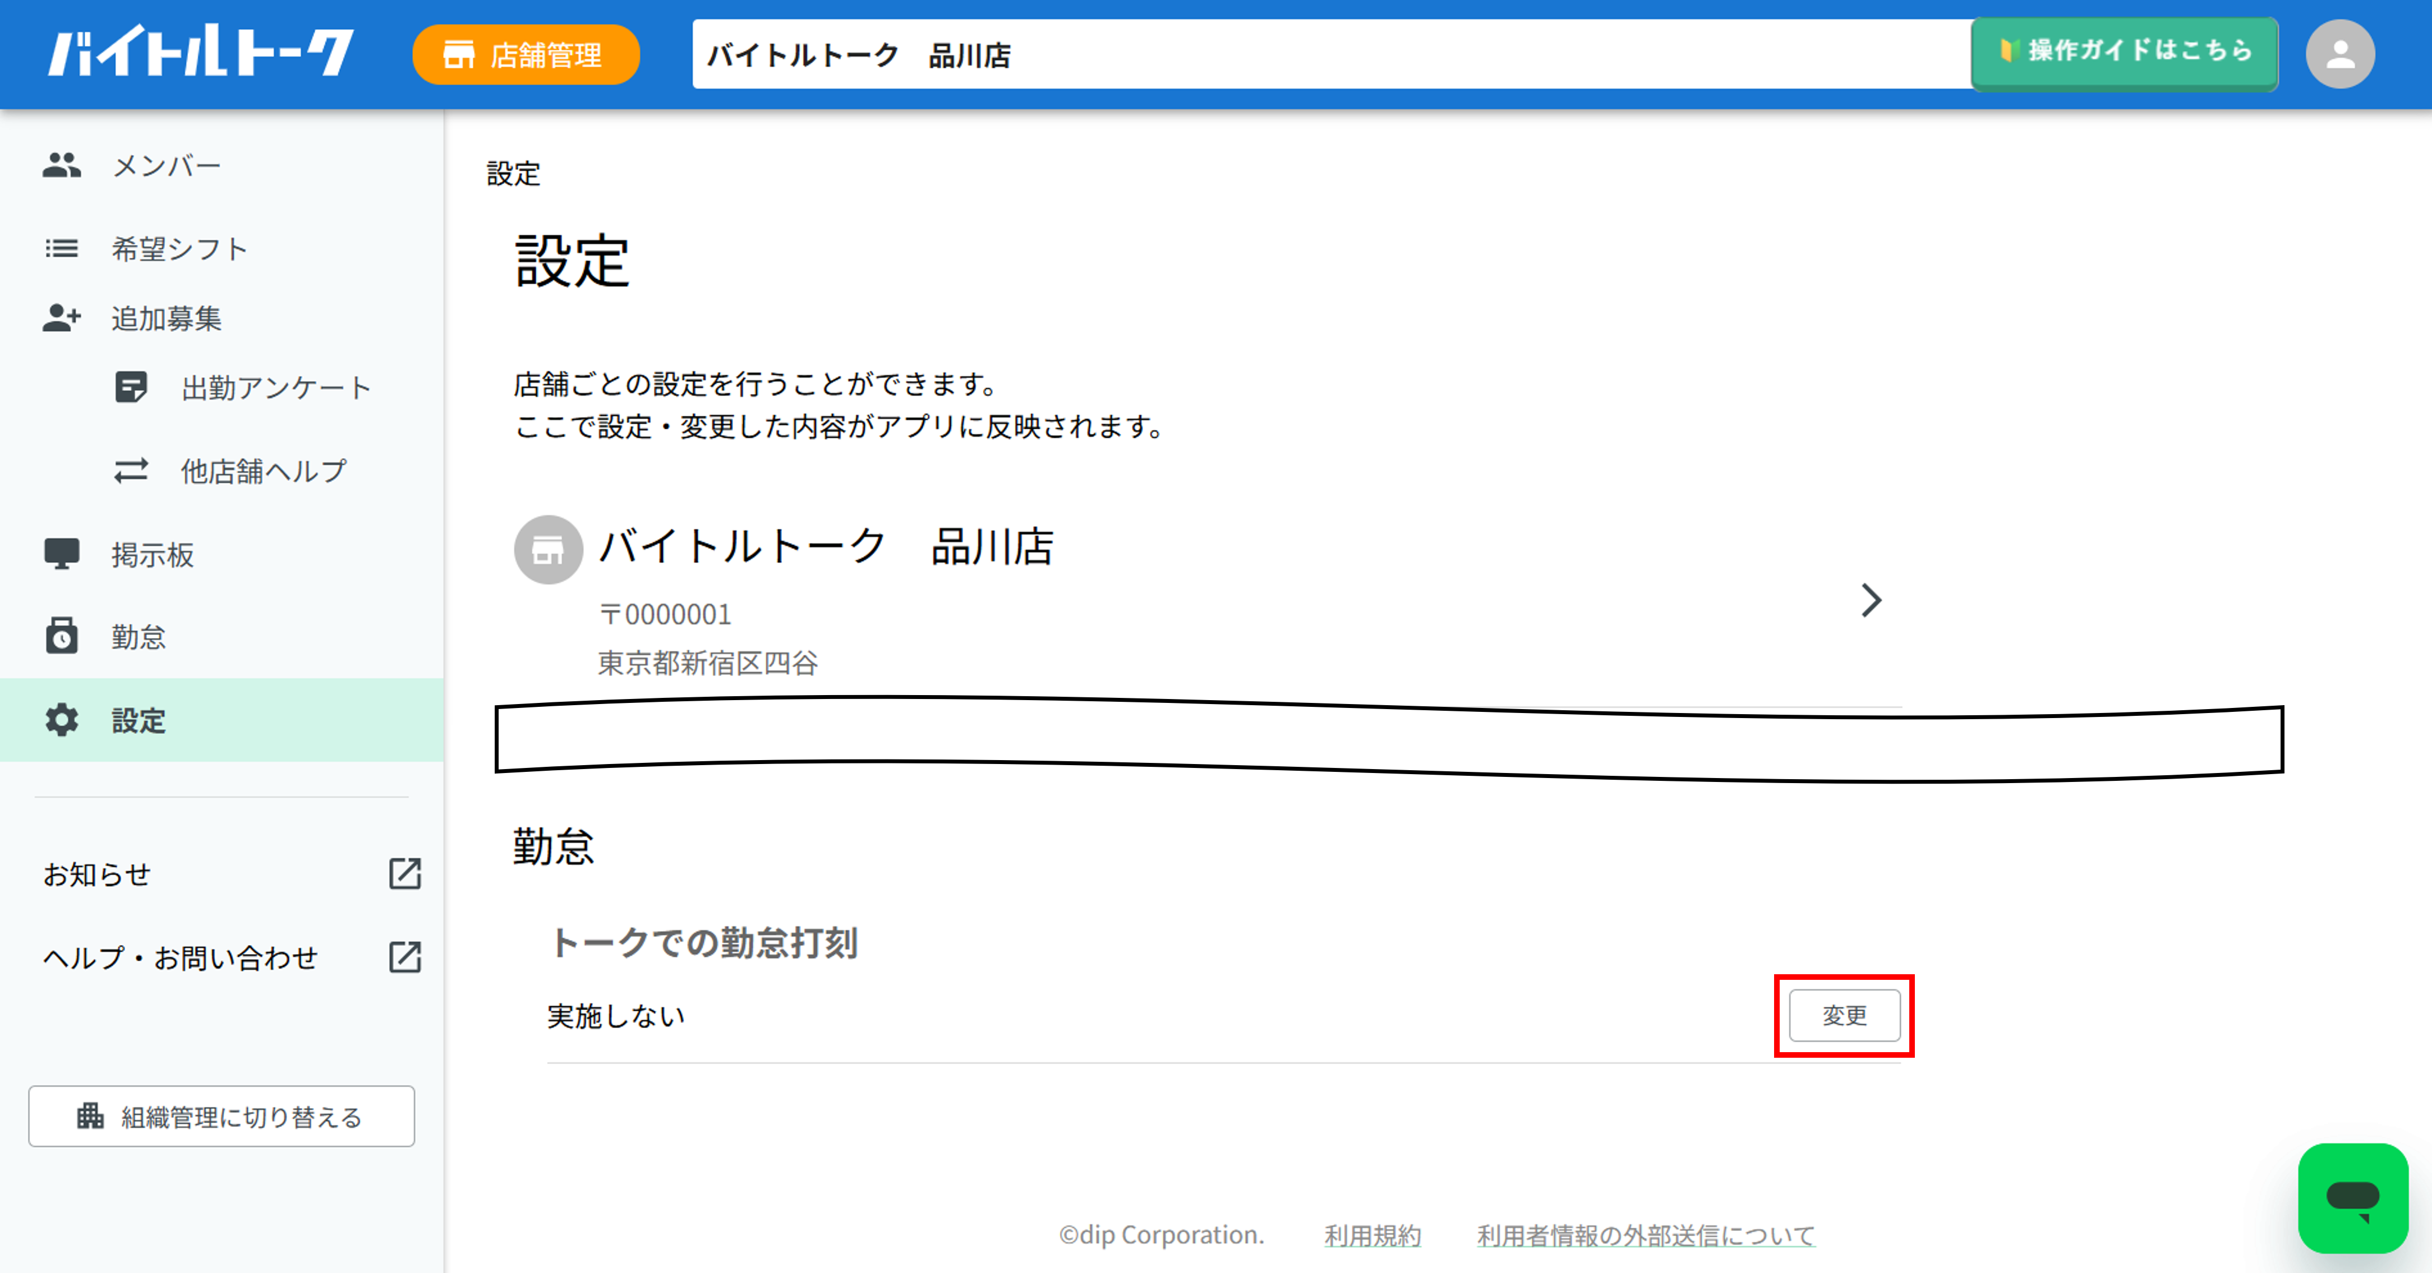
Task: Expand store details with right chevron
Action: point(1871,600)
